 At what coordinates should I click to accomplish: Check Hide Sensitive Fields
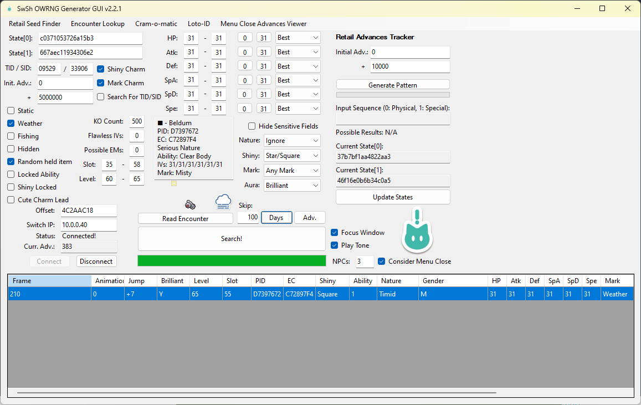(x=252, y=126)
